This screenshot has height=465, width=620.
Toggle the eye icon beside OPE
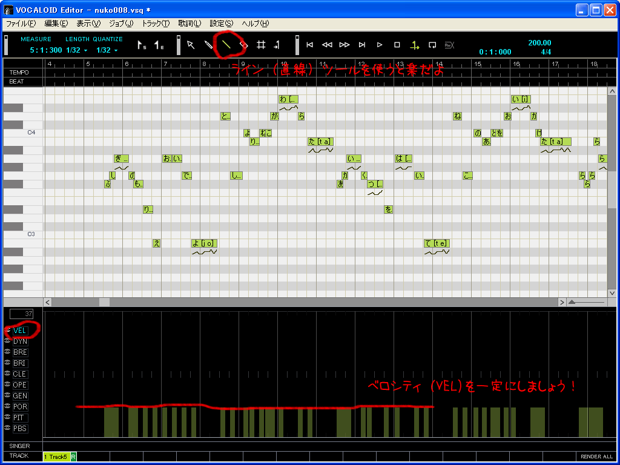pyautogui.click(x=7, y=384)
